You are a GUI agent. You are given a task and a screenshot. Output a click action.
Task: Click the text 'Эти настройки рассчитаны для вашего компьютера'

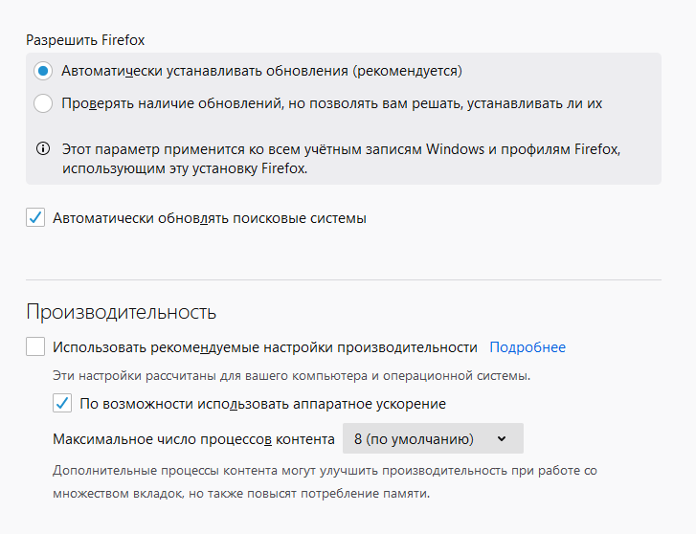pos(211,375)
